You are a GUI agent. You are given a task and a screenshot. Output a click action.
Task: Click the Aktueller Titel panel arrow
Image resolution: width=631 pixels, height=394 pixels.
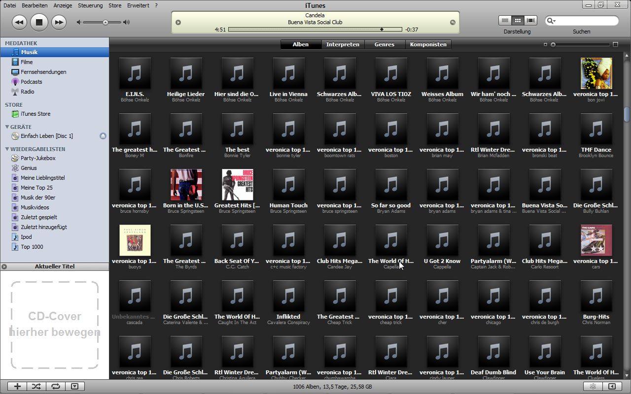pyautogui.click(x=4, y=266)
